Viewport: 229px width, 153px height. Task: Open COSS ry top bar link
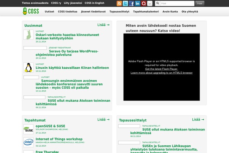(56, 3)
